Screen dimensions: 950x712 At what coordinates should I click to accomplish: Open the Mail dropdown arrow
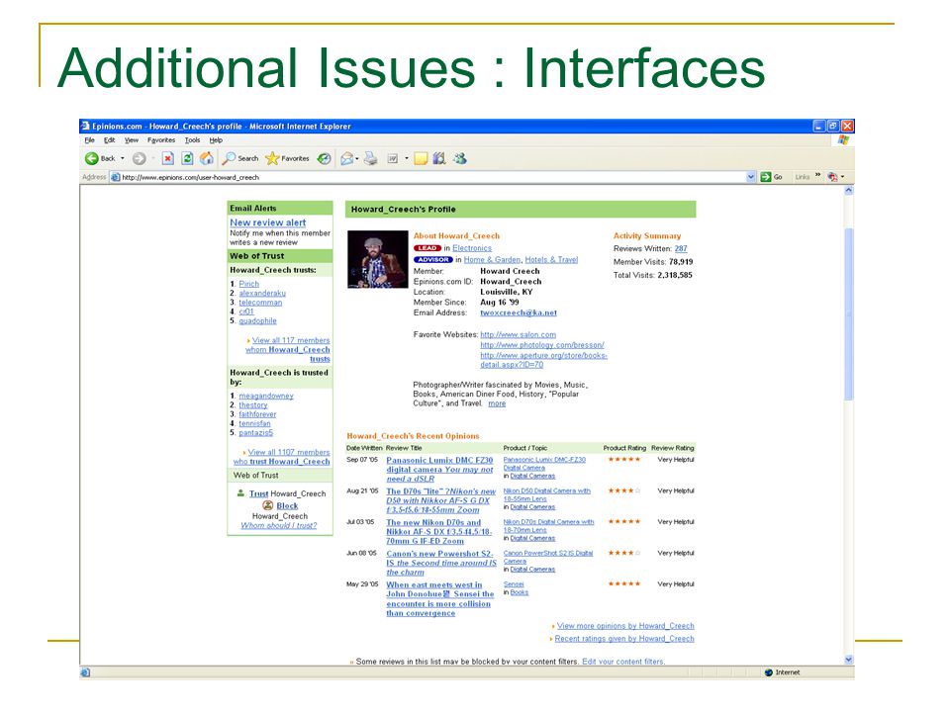[357, 158]
